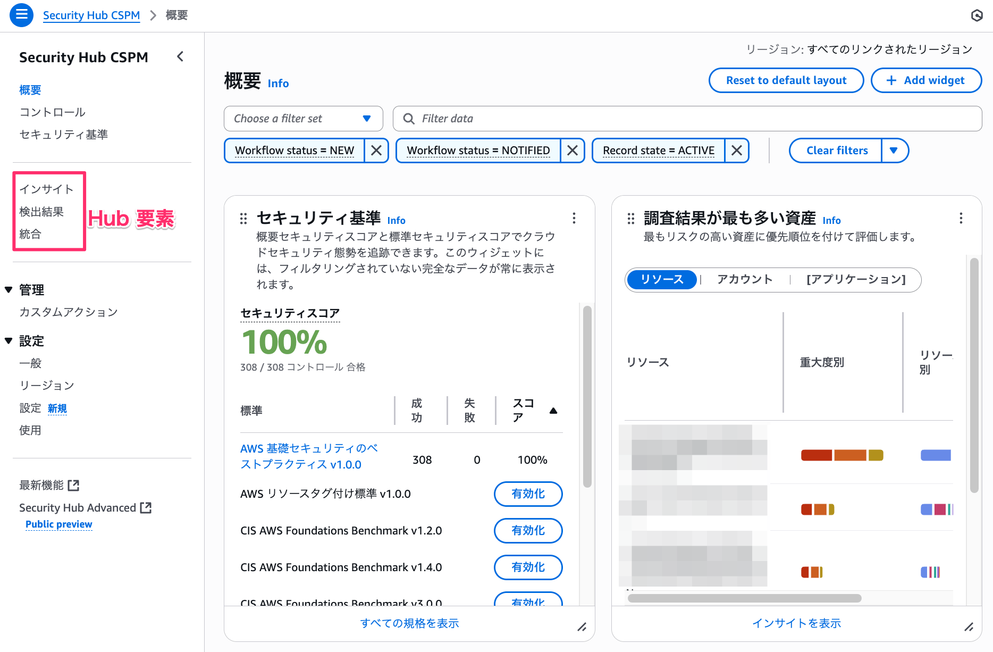Open インサイト in the sidebar

(46, 189)
